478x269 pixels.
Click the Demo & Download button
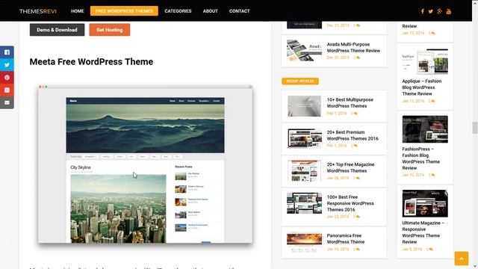coord(57,30)
